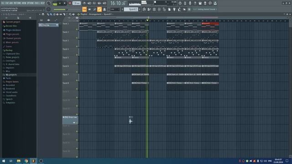The width and height of the screenshot is (292, 164).
Task: Toggle pattern/song mode button
Action: coord(55,3)
